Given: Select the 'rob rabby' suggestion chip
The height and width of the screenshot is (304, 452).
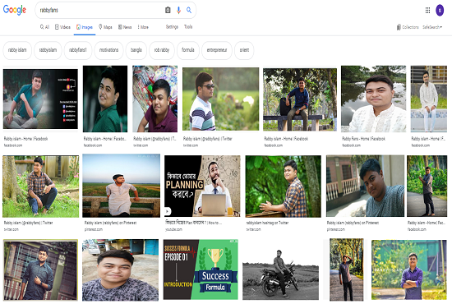Looking at the screenshot, I should 162,50.
